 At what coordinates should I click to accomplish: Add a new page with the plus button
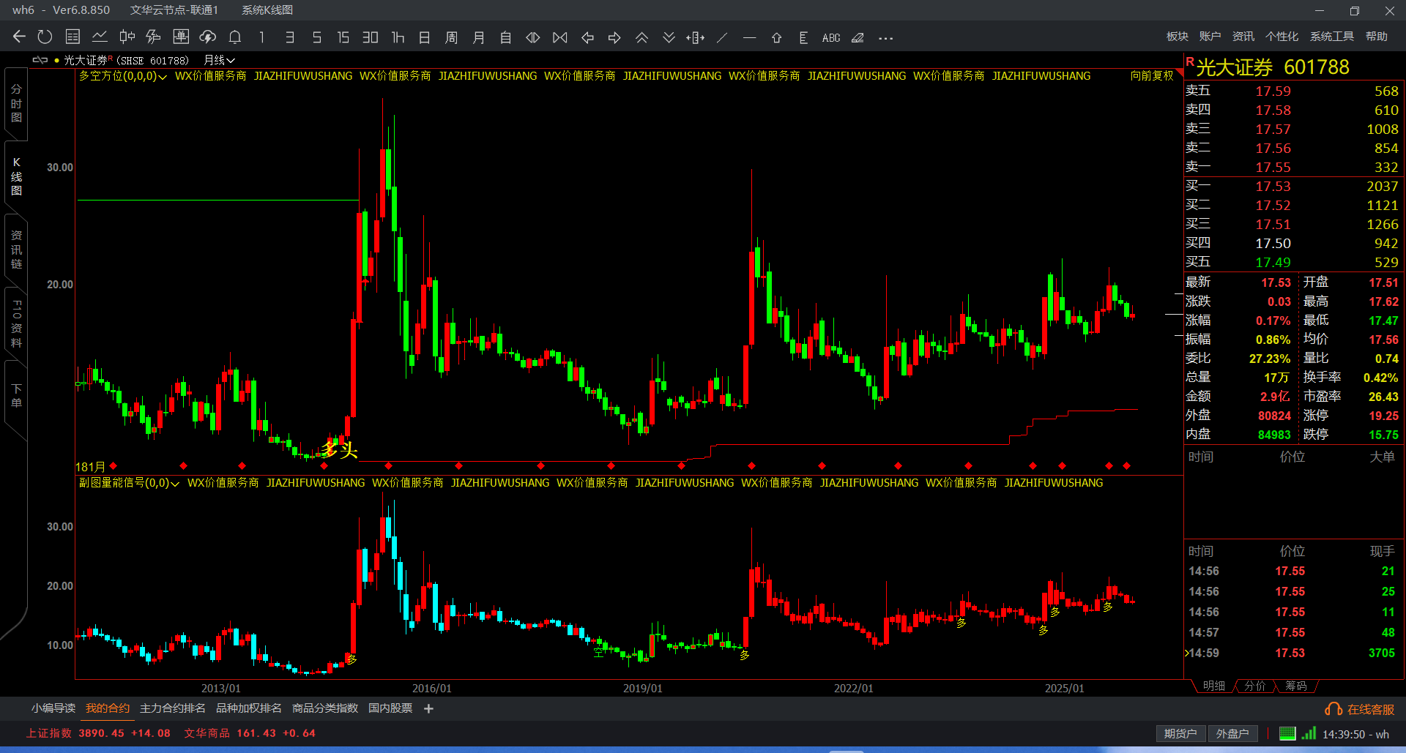pos(428,708)
